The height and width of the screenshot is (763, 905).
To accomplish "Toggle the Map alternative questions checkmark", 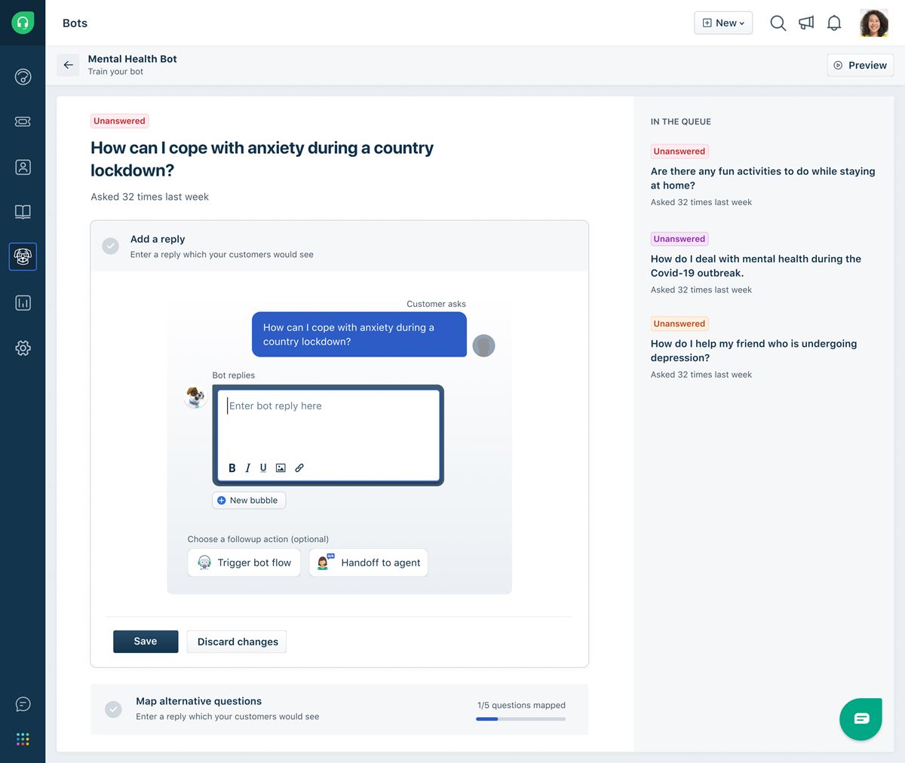I will pyautogui.click(x=113, y=709).
